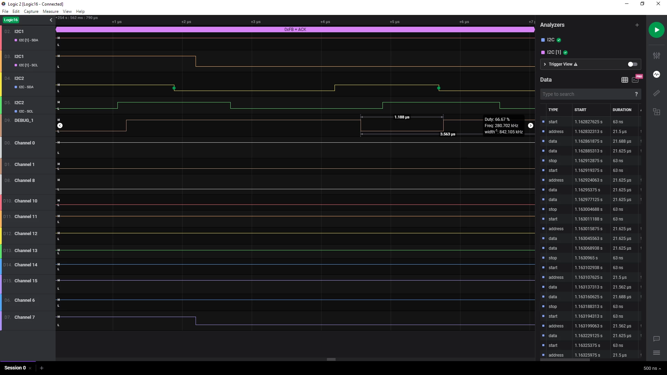Select the Channel 7 label

[x=25, y=317]
